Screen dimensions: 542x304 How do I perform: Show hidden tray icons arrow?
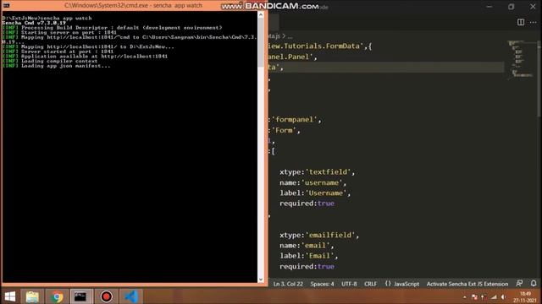pyautogui.click(x=465, y=297)
